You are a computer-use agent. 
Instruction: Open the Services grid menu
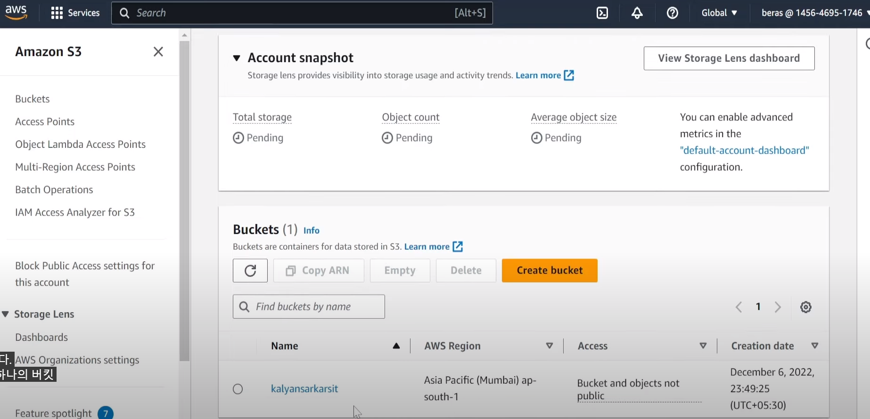75,13
